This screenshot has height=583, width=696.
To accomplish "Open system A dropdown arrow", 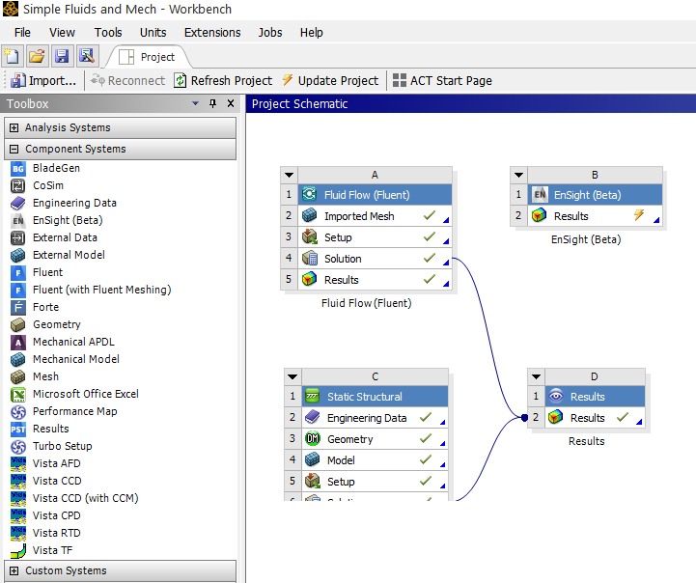I will 290,175.
